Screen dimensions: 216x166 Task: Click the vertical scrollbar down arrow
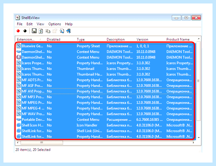click(199, 138)
